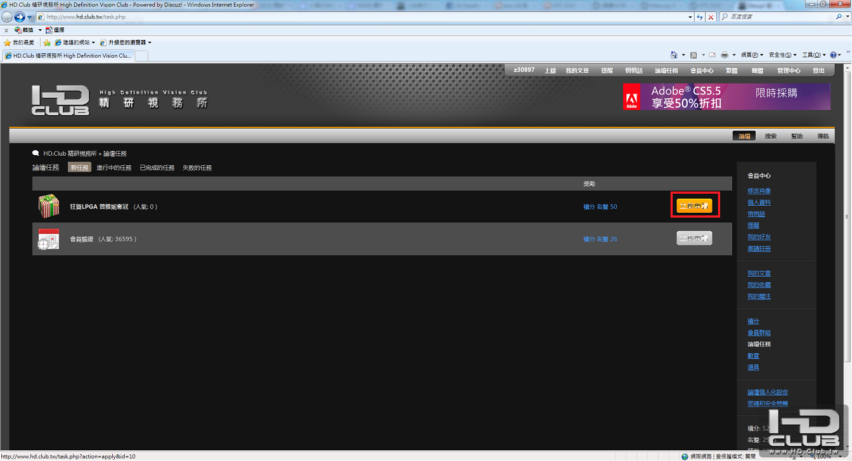
Task: Click the Adobe CS5.5 banner ad
Action: pyautogui.click(x=726, y=96)
